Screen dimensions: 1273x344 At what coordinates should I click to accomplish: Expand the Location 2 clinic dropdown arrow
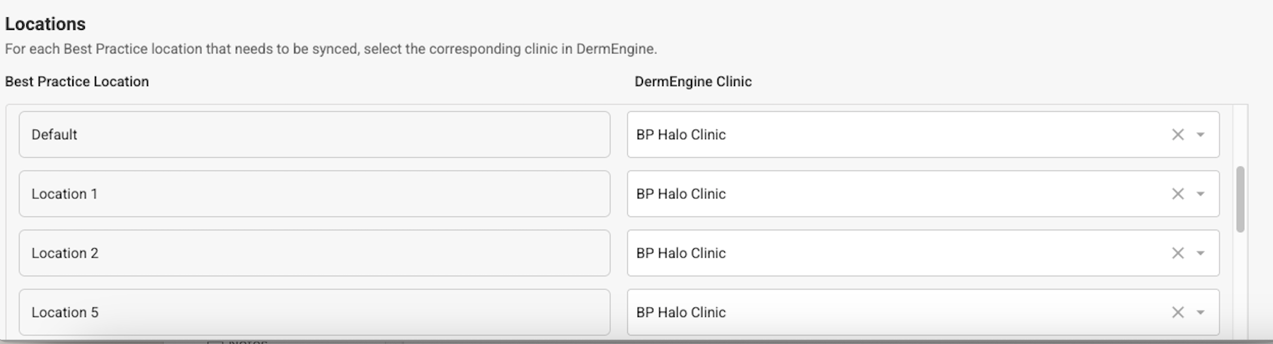tap(1200, 253)
